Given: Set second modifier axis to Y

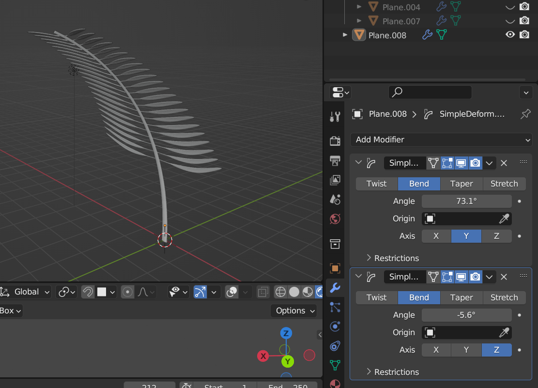Looking at the screenshot, I should click(466, 350).
